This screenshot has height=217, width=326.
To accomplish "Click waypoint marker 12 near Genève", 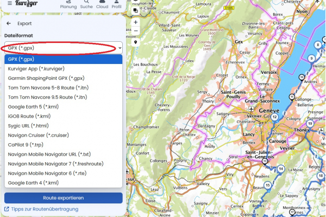I will click(275, 117).
